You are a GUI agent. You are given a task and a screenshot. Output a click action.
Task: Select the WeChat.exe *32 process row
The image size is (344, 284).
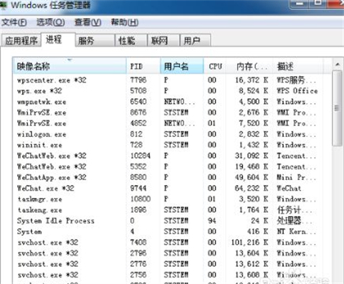click(x=172, y=188)
